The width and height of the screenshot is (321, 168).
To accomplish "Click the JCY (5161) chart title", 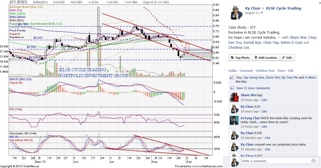I will point(18,2).
